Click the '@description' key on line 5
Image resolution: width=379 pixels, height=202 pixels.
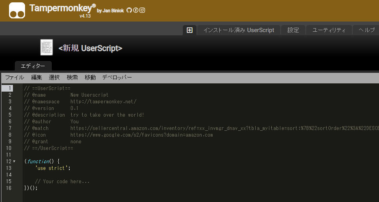(x=48, y=115)
